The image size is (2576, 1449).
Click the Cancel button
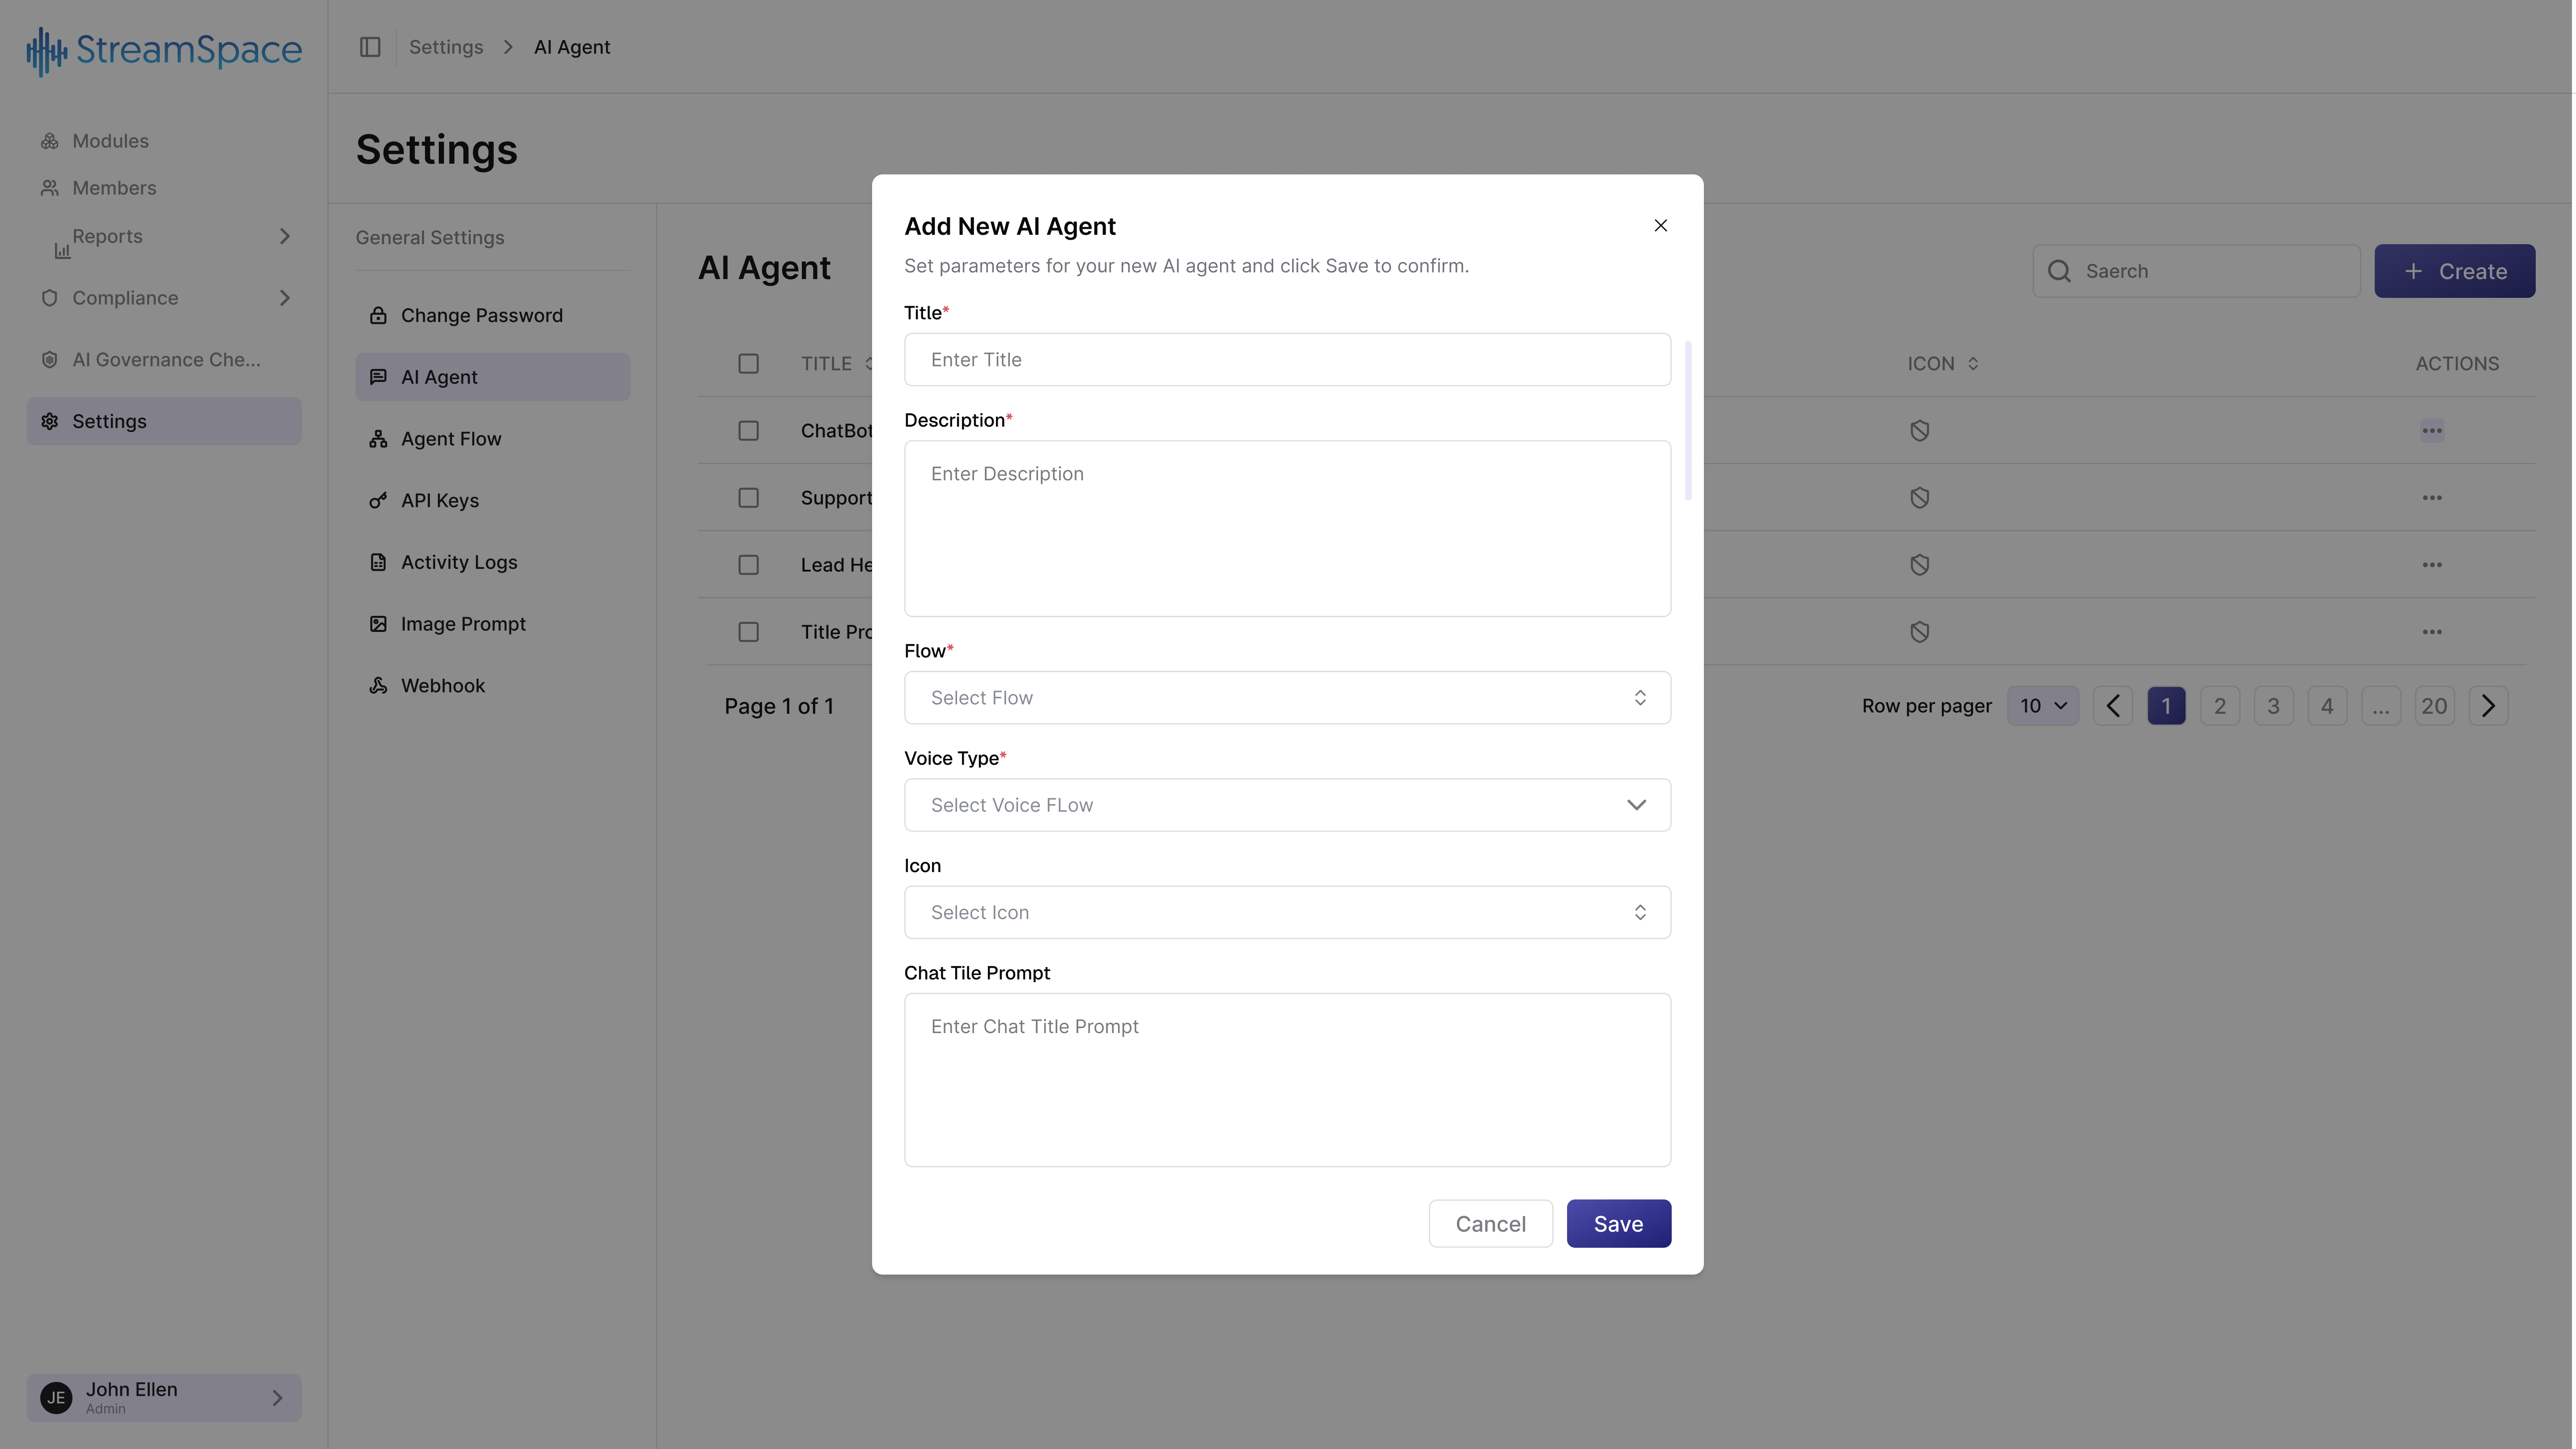pyautogui.click(x=1490, y=1224)
